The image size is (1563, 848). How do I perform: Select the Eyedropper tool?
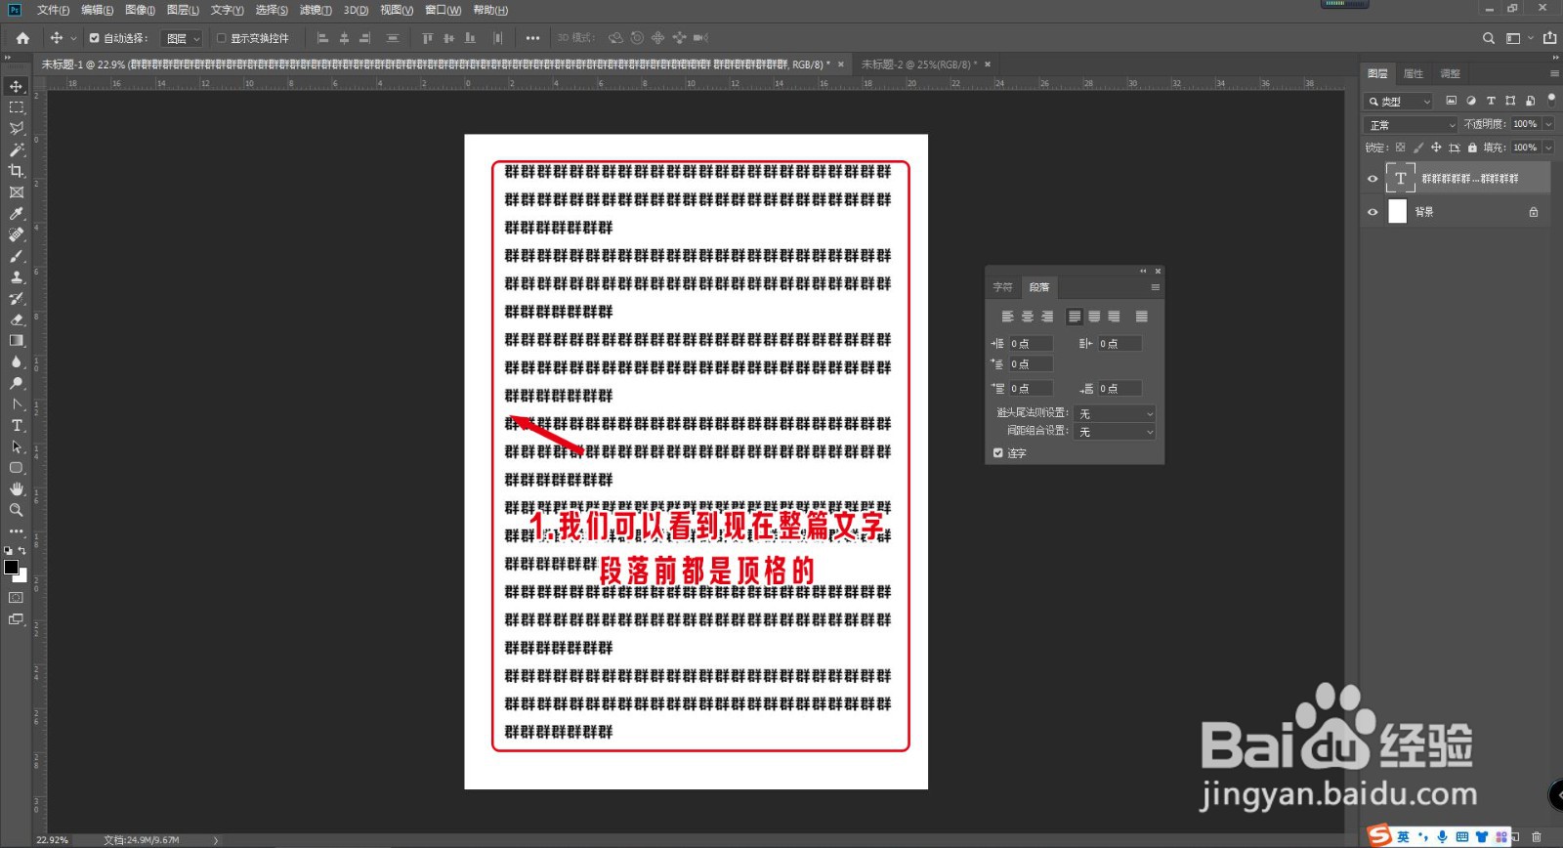pyautogui.click(x=17, y=214)
